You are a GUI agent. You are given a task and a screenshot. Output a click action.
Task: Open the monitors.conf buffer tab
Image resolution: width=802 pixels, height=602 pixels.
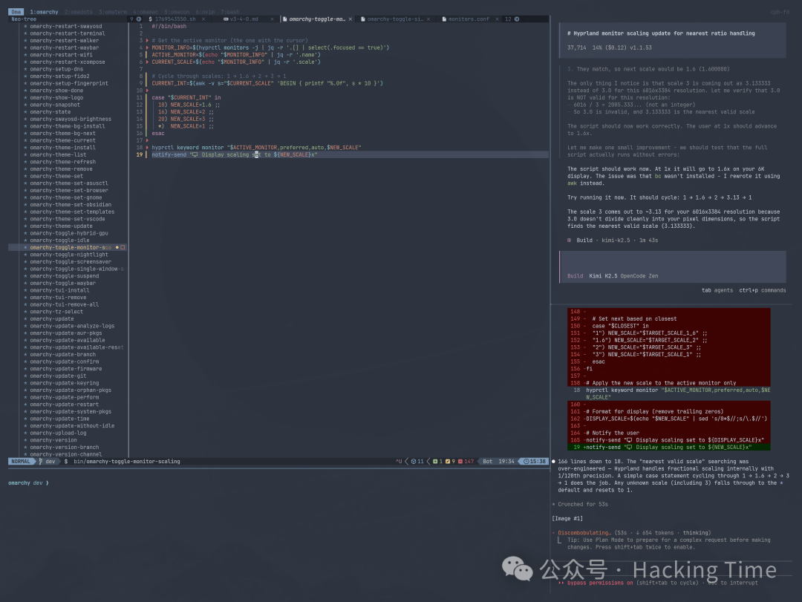(x=469, y=19)
